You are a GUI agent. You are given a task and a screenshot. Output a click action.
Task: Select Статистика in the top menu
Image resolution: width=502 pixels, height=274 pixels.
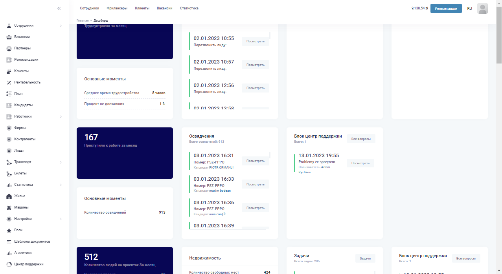click(x=189, y=8)
